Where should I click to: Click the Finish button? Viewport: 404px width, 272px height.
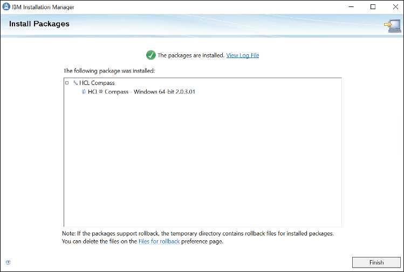tap(376, 262)
